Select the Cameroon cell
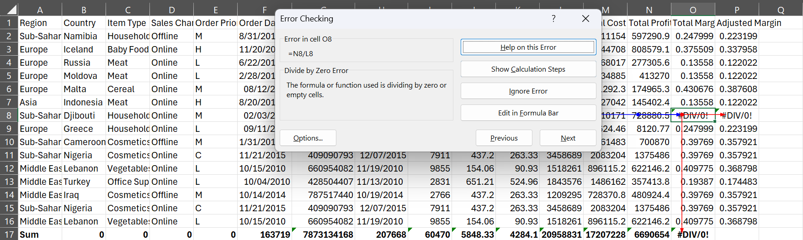803x240 pixels. click(84, 142)
